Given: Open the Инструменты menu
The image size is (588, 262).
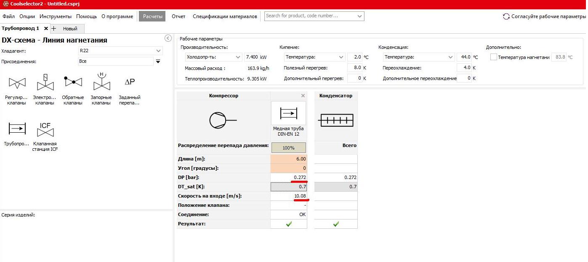Looking at the screenshot, I should click(x=56, y=16).
